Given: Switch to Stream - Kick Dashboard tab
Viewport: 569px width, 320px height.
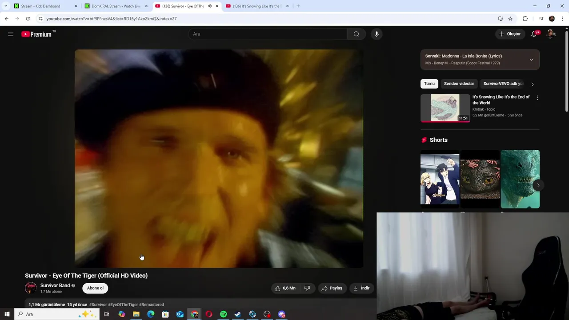Looking at the screenshot, I should click(45, 6).
